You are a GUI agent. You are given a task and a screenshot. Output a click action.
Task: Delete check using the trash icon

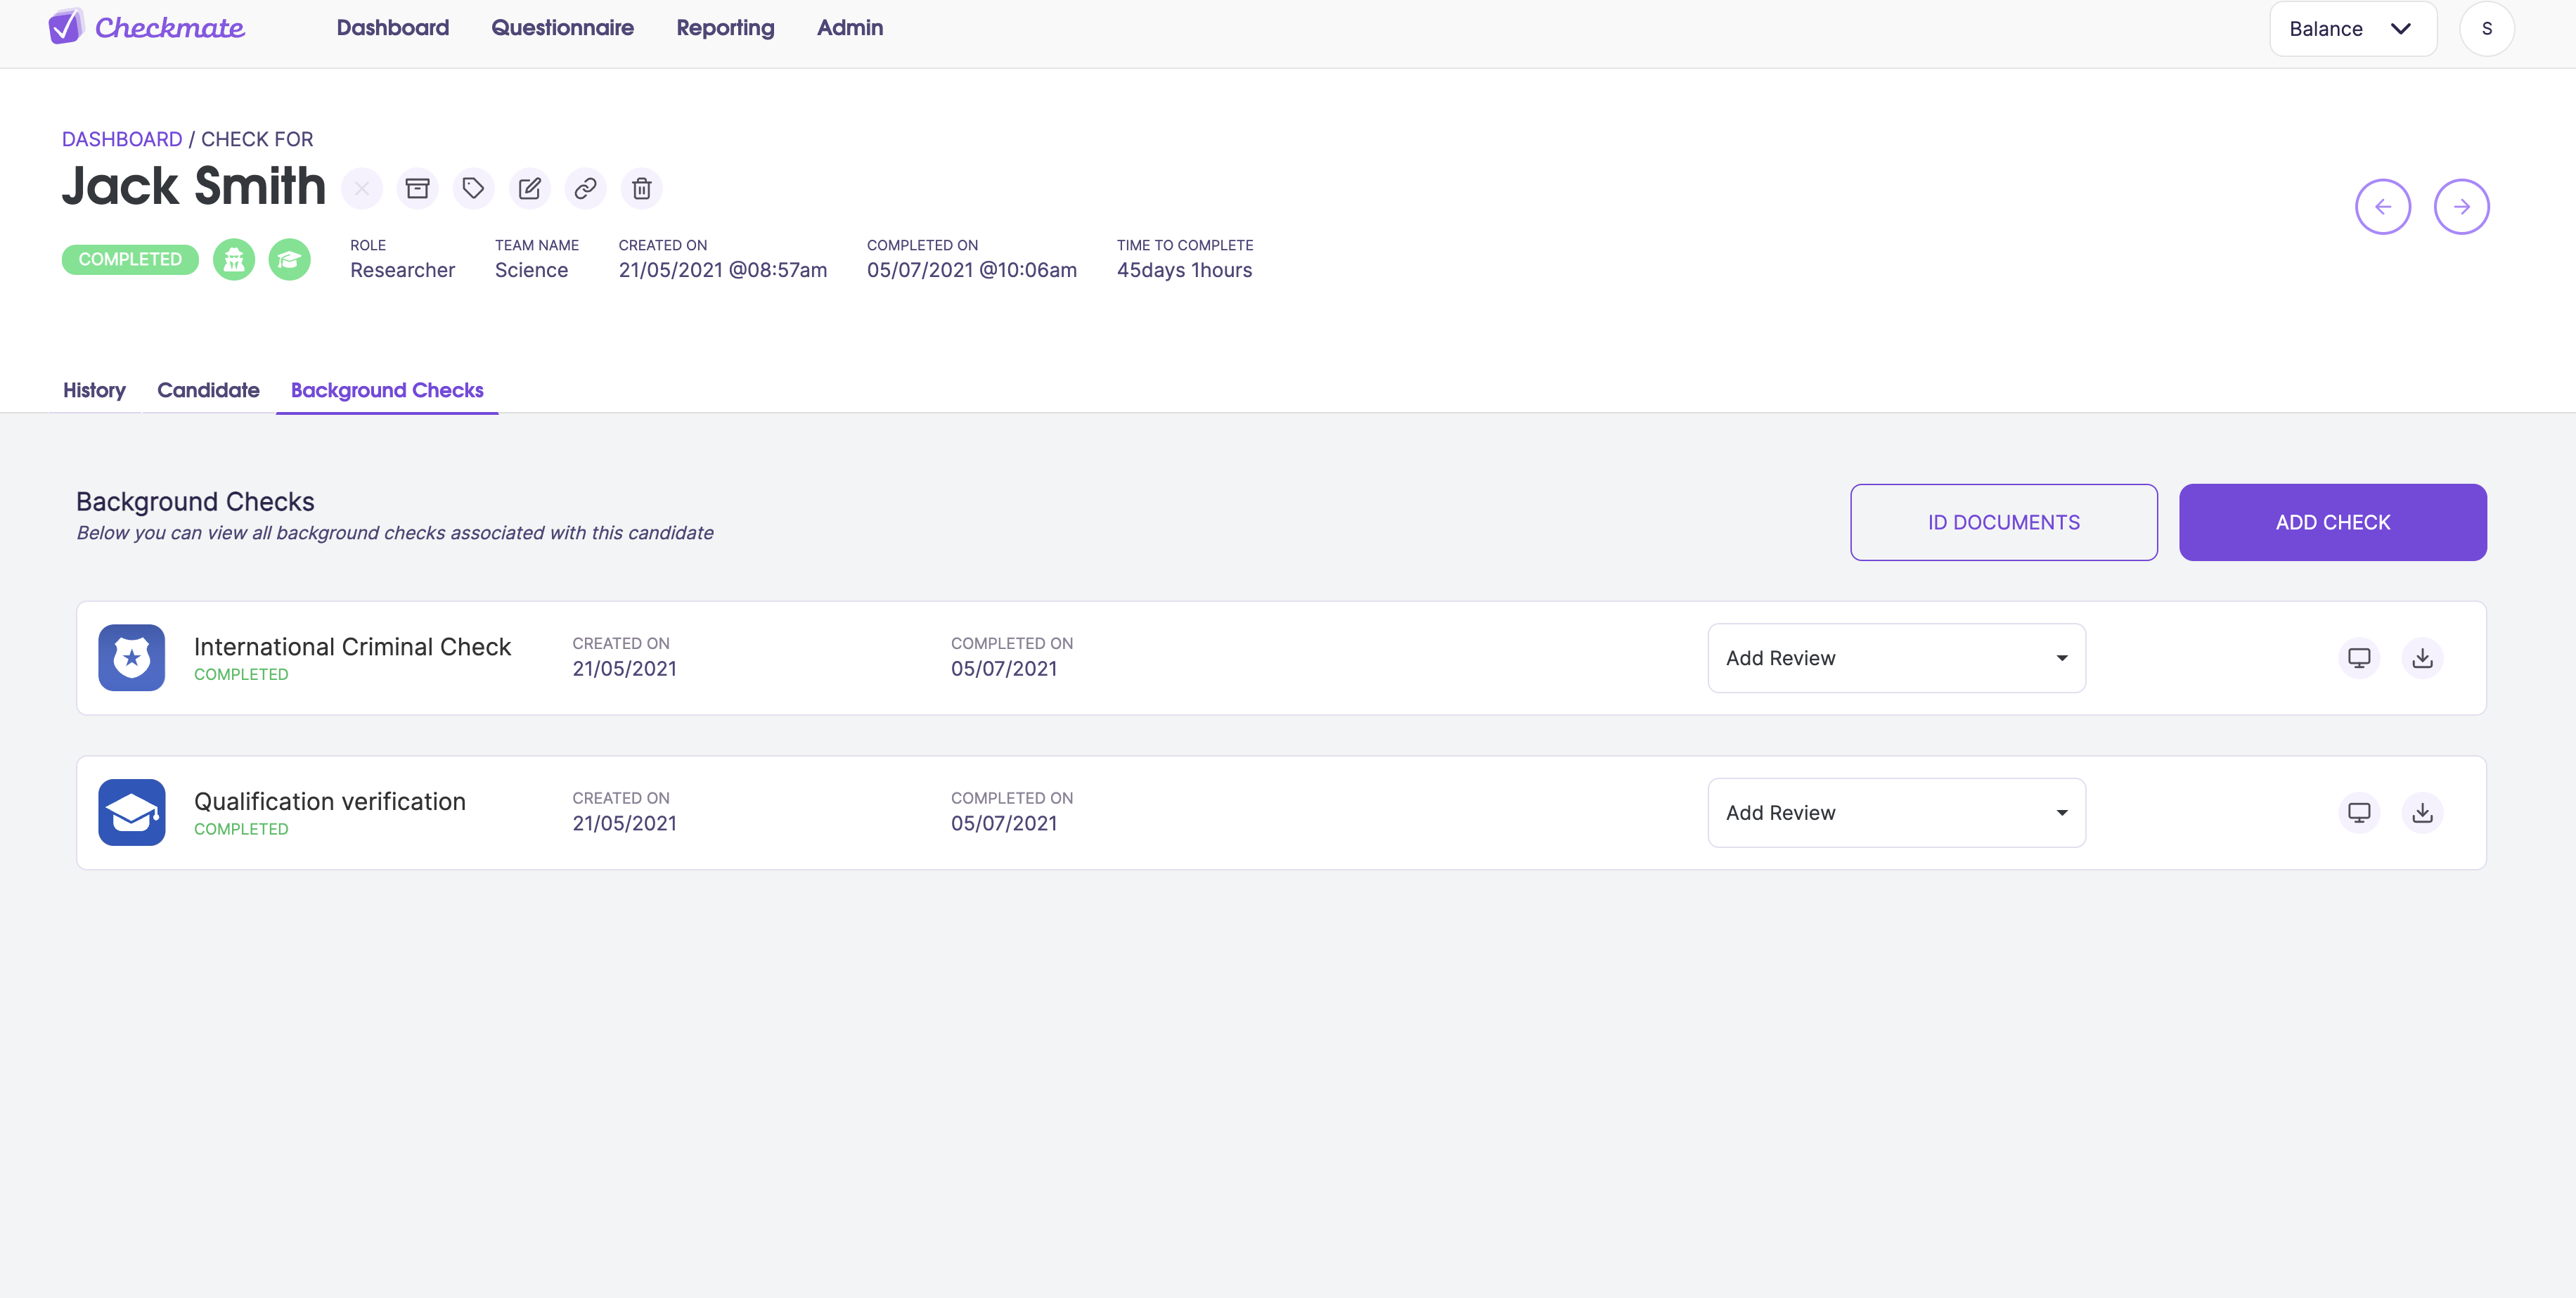point(642,188)
